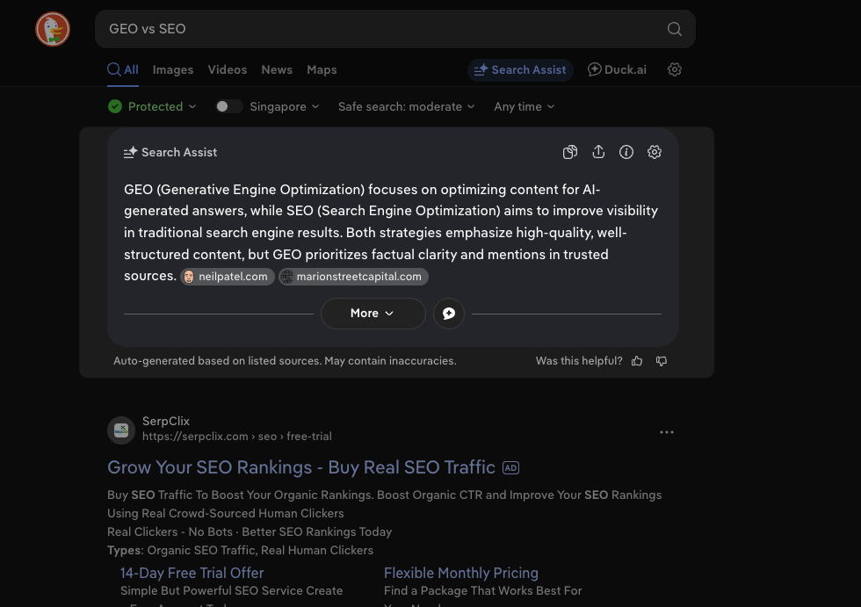This screenshot has width=861, height=607.
Task: Open the three-dot menu for SerpClix ad
Action: [667, 432]
